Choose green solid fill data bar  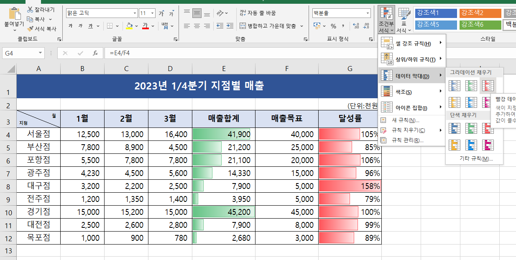[471, 128]
